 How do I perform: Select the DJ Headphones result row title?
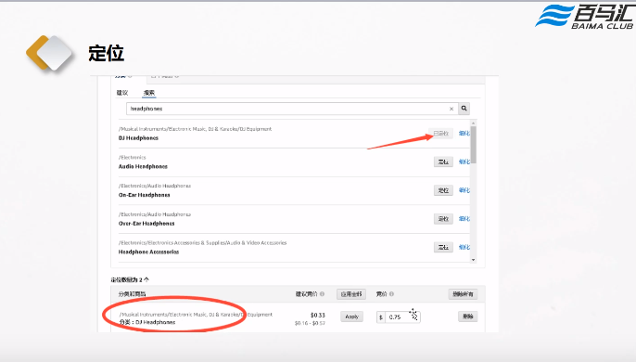click(x=138, y=138)
